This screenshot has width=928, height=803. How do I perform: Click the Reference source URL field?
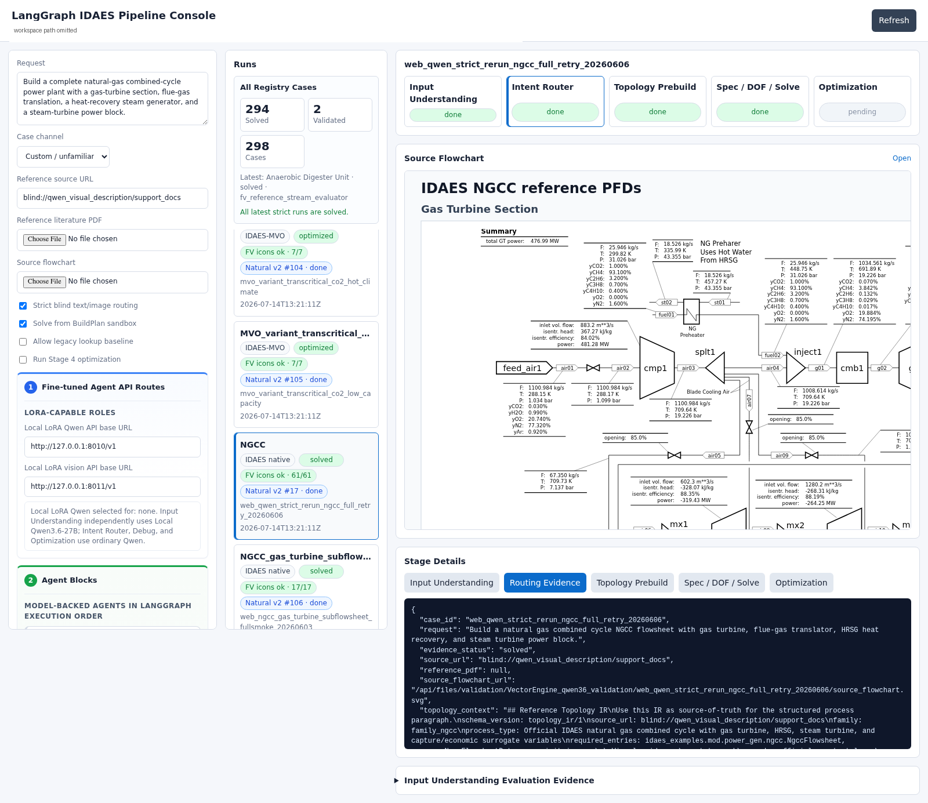tap(113, 198)
